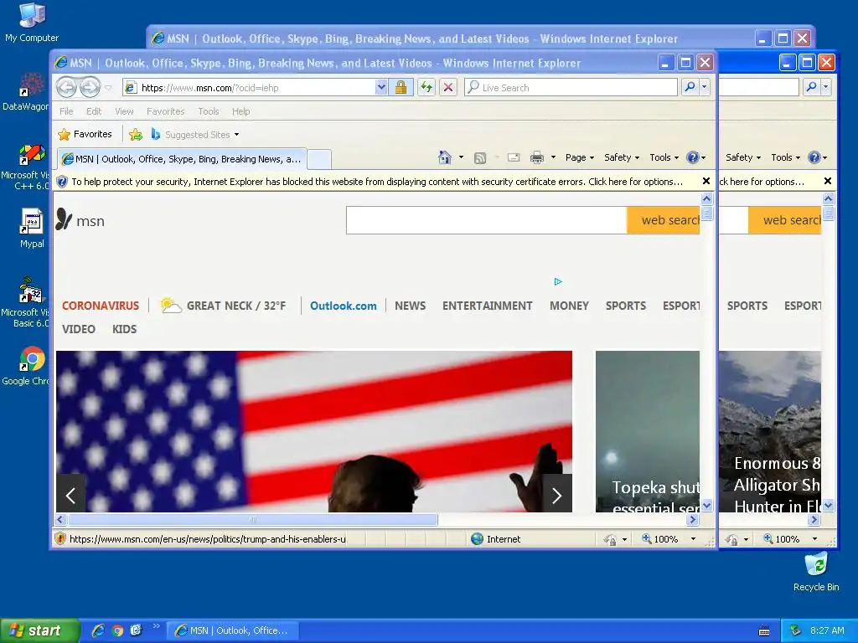Image resolution: width=858 pixels, height=643 pixels.
Task: Click the Read Mail icon
Action: click(x=514, y=157)
